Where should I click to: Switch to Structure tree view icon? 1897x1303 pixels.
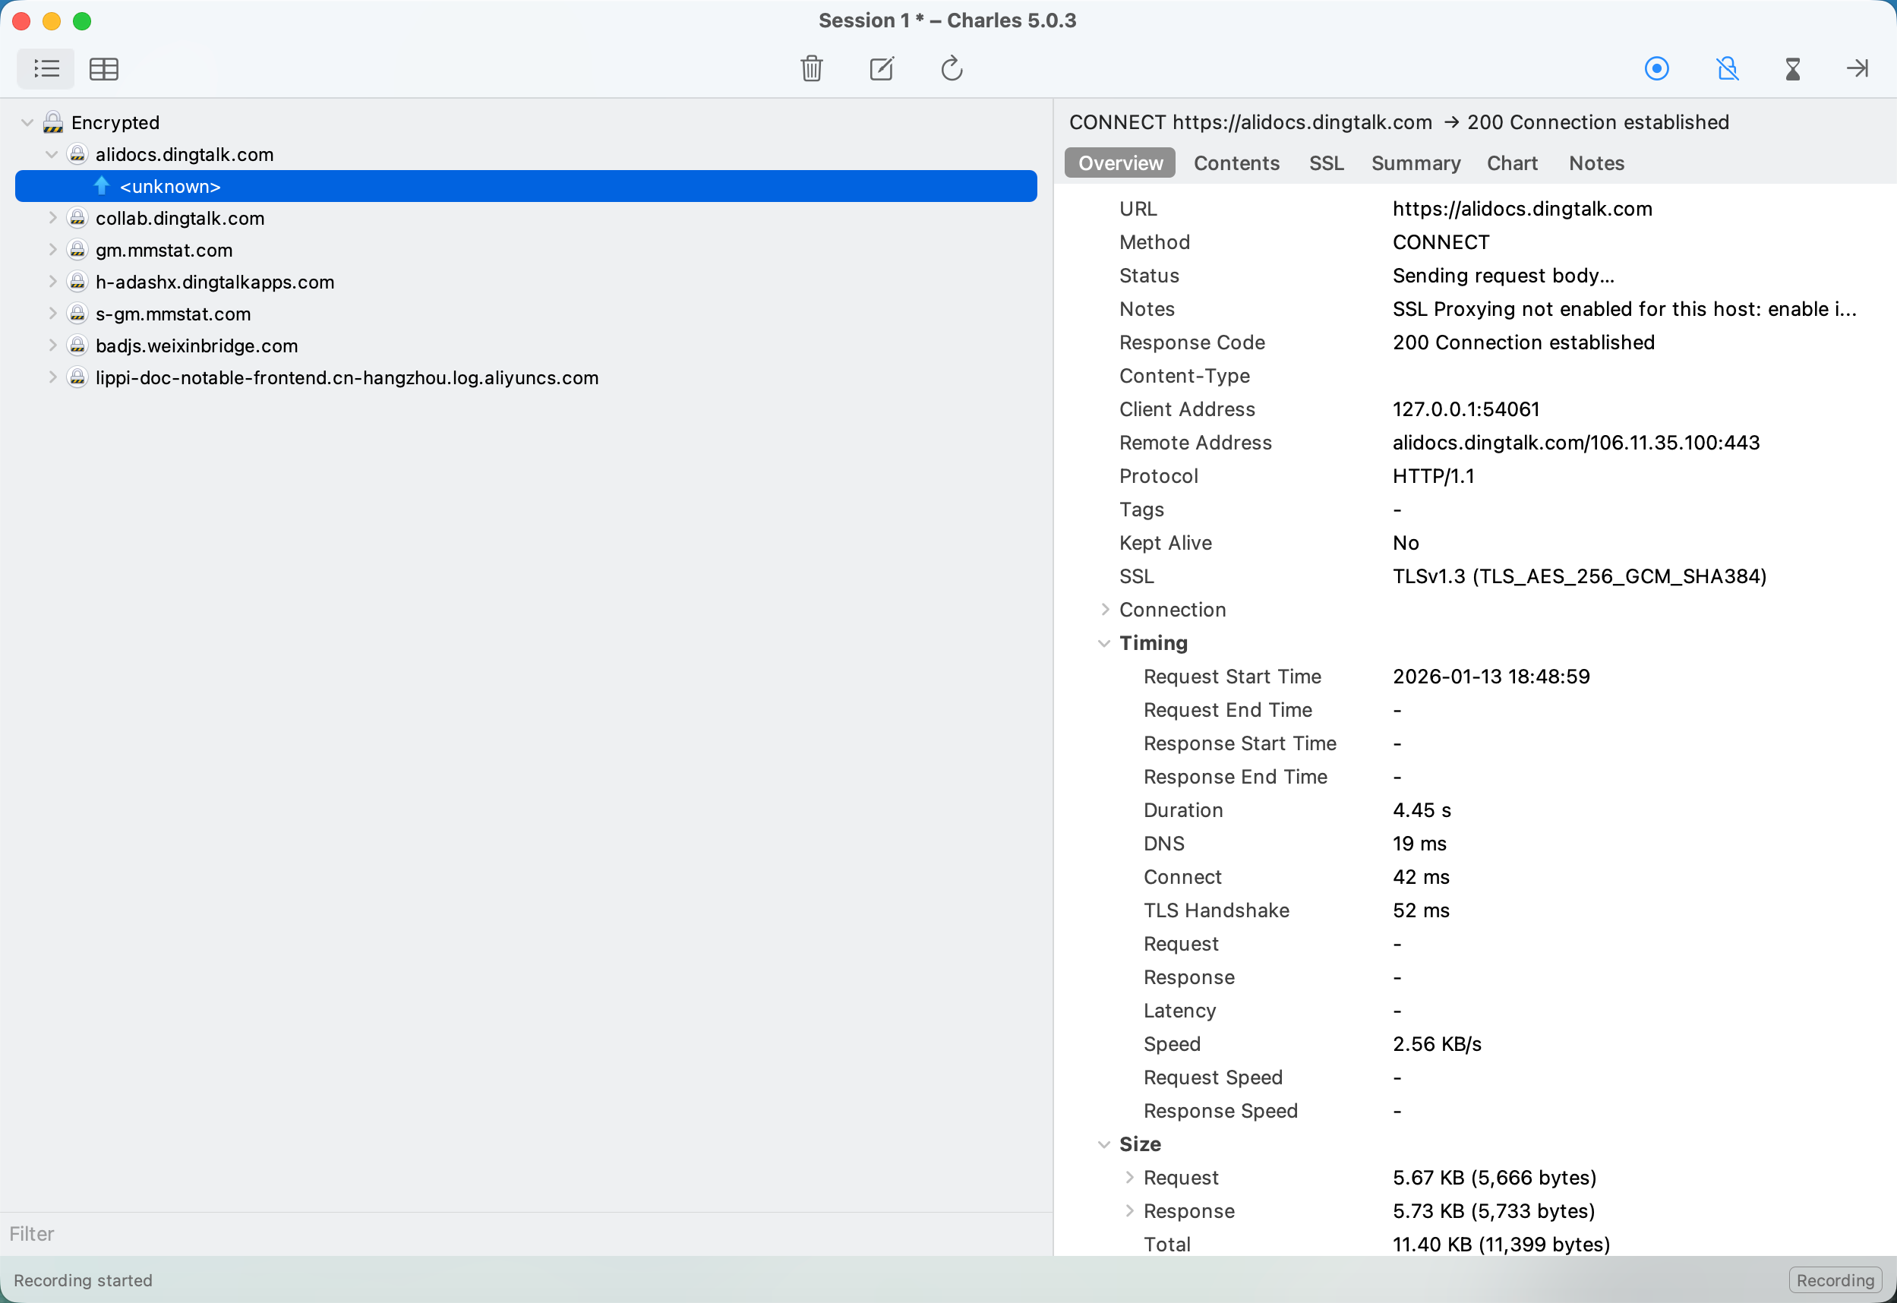46,68
